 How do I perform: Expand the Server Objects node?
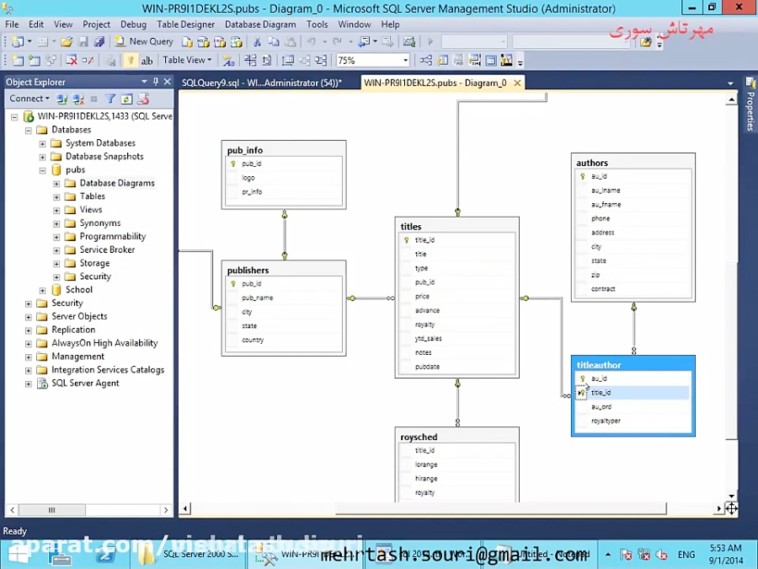coord(29,317)
